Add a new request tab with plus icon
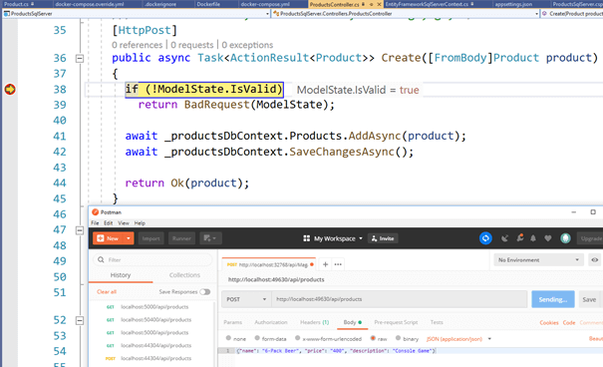The image size is (603, 367). click(x=325, y=264)
